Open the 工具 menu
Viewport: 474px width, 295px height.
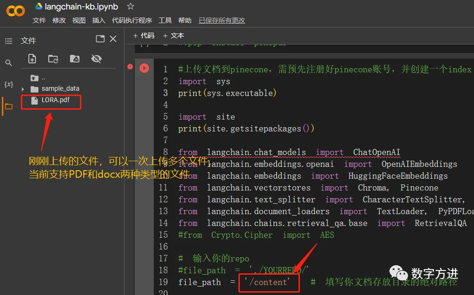click(x=165, y=20)
